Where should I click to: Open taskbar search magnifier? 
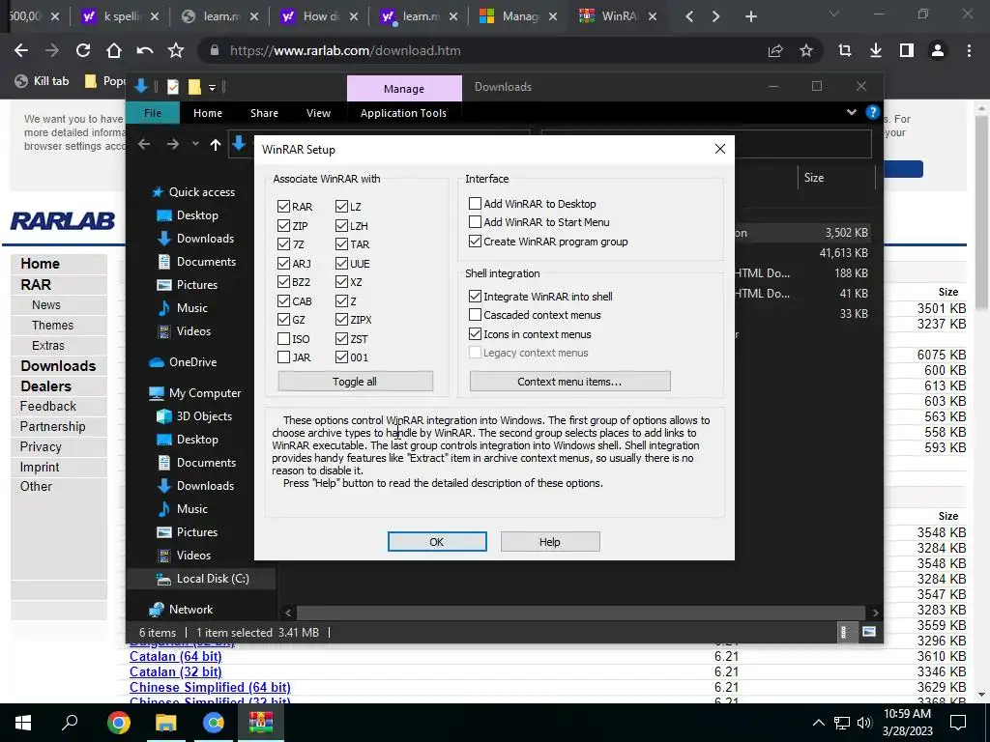(x=70, y=723)
